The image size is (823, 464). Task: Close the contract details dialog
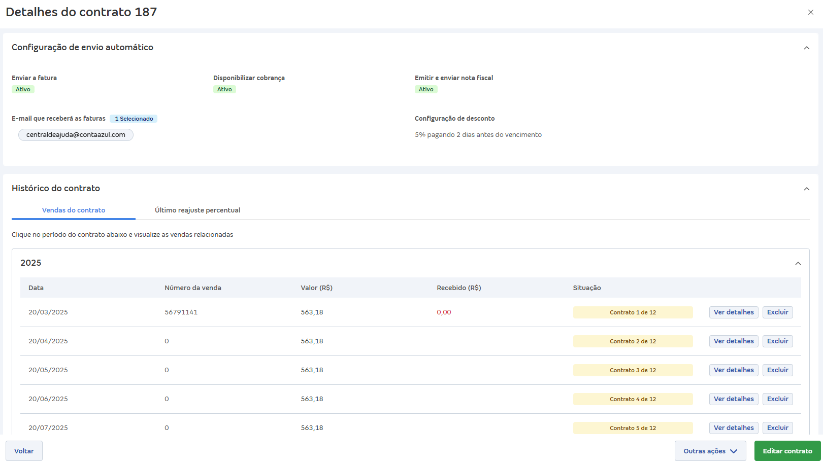(x=810, y=12)
